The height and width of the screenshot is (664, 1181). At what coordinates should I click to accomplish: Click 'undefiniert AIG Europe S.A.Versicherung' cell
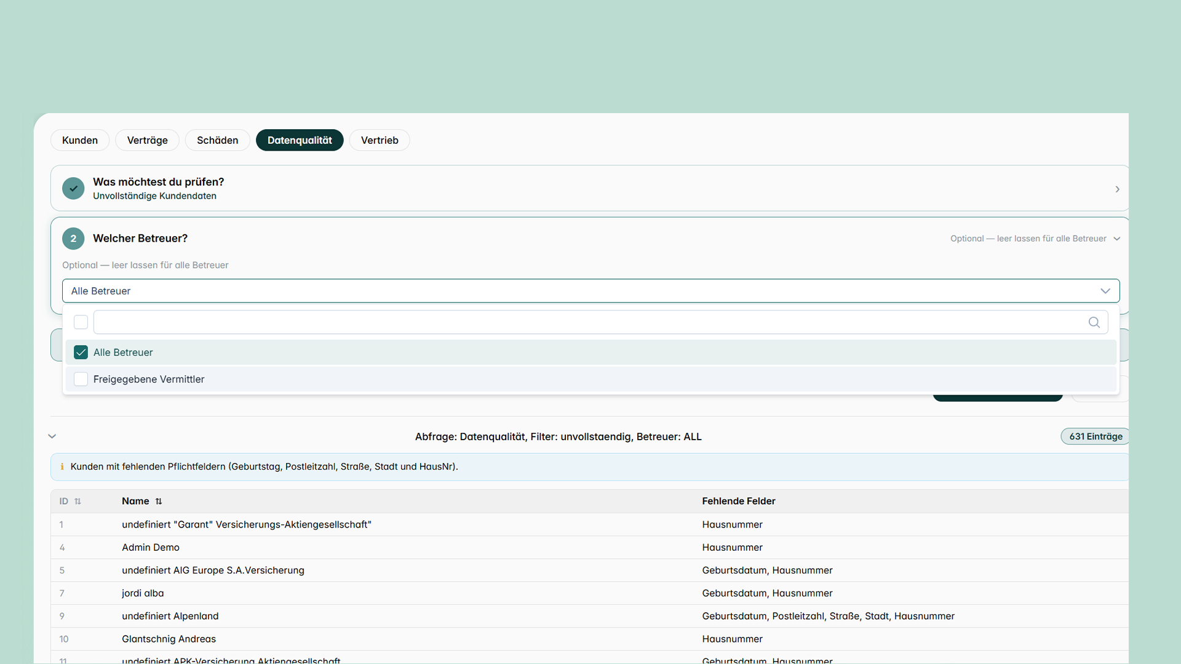tap(213, 571)
